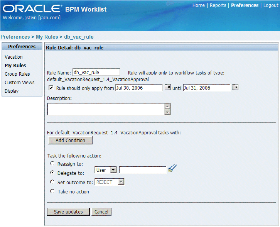The image size is (280, 227).
Task: Click the Rule Name input field
Action: coord(96,73)
